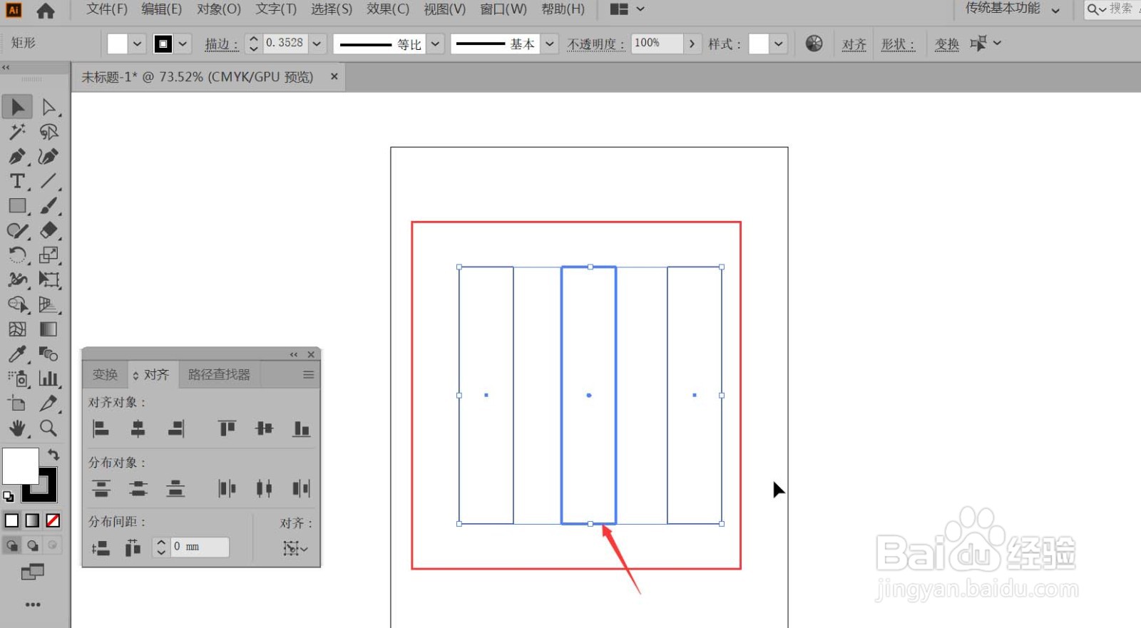Click horizontal align left icon
This screenshot has height=628, width=1141.
101,428
